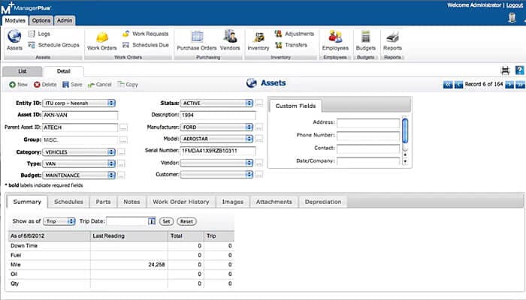The height and width of the screenshot is (300, 526).
Task: Go to the next record
Action: point(509,85)
